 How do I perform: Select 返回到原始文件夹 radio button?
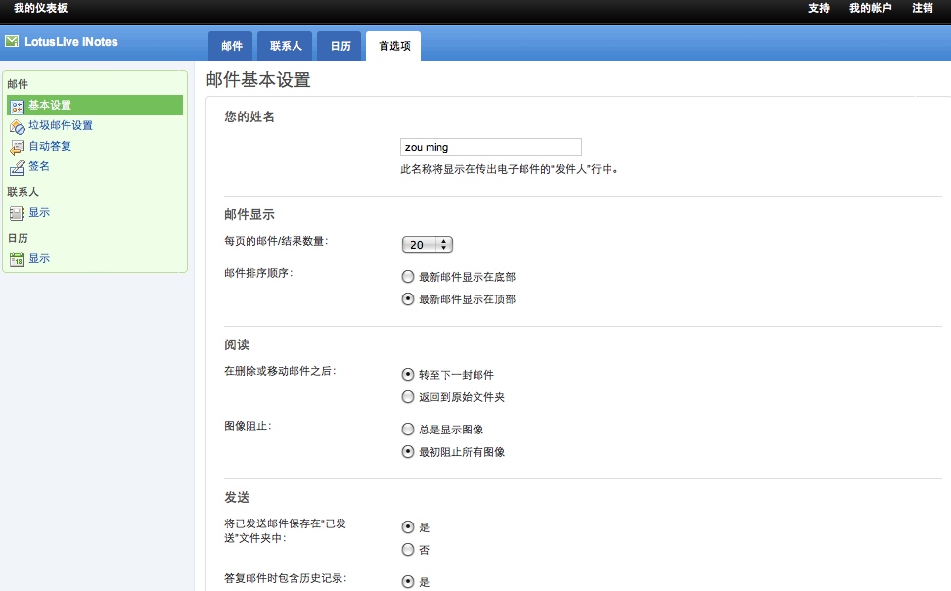[408, 397]
